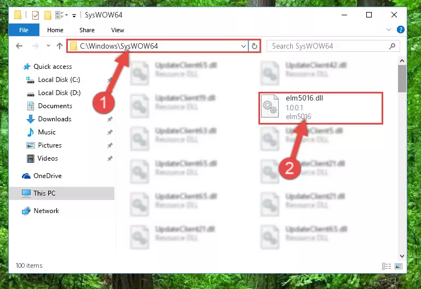Click the Forward navigation arrow

coord(35,46)
